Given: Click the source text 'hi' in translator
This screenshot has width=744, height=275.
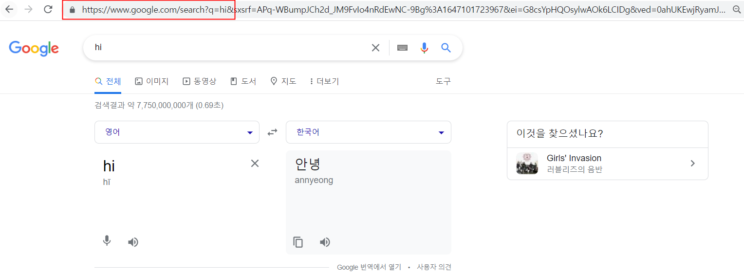Looking at the screenshot, I should coord(109,166).
